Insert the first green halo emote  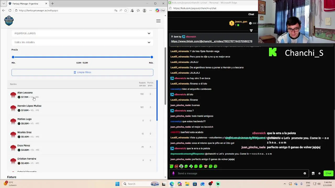click(171, 166)
